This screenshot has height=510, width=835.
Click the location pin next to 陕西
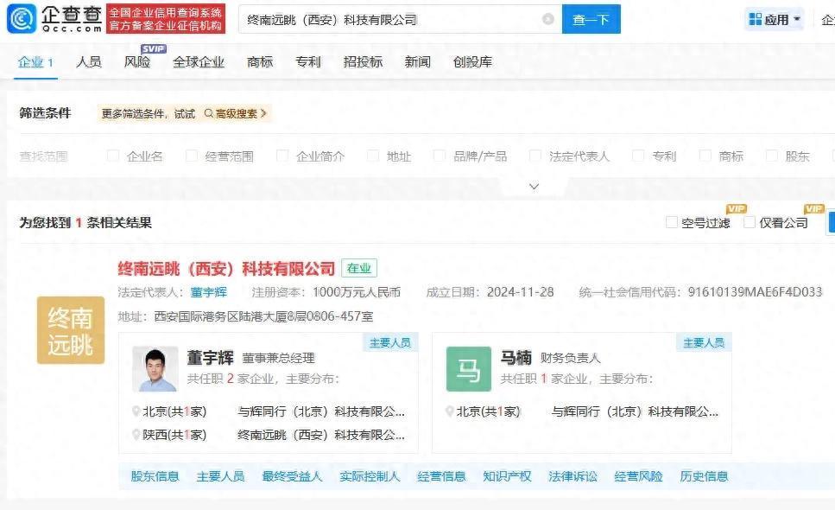tap(136, 435)
